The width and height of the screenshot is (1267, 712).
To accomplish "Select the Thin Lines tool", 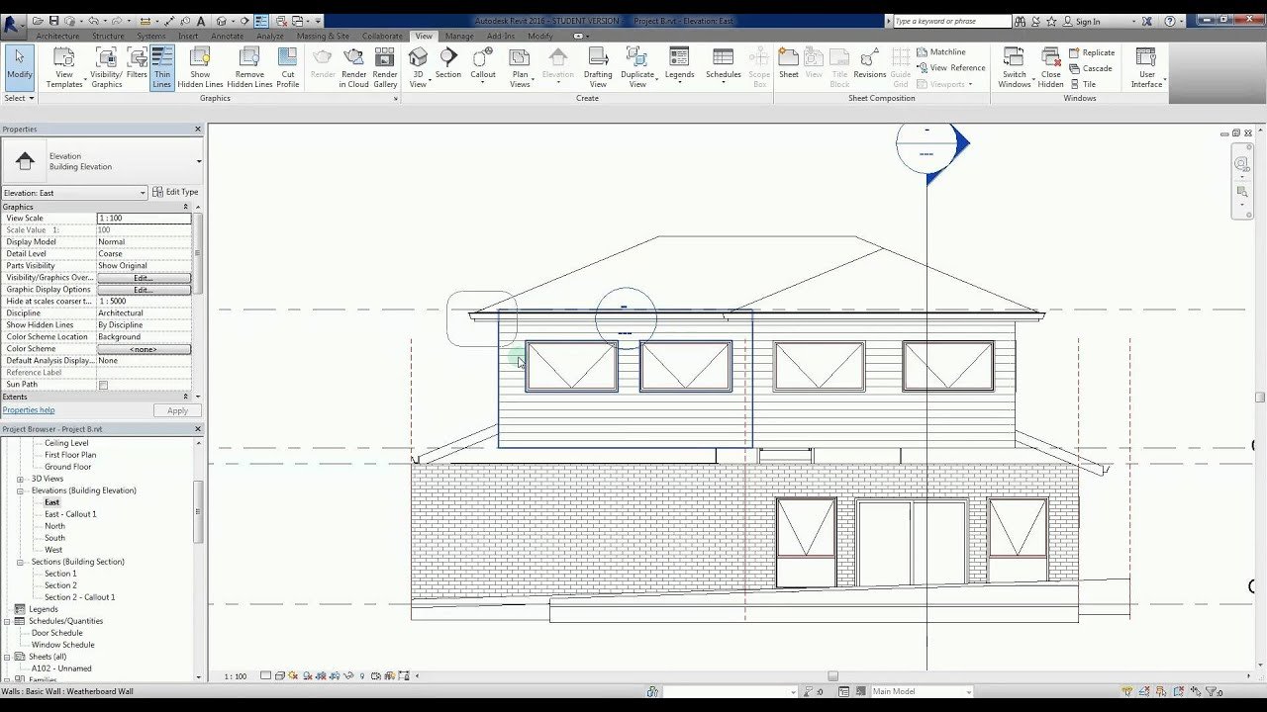I will [162, 67].
